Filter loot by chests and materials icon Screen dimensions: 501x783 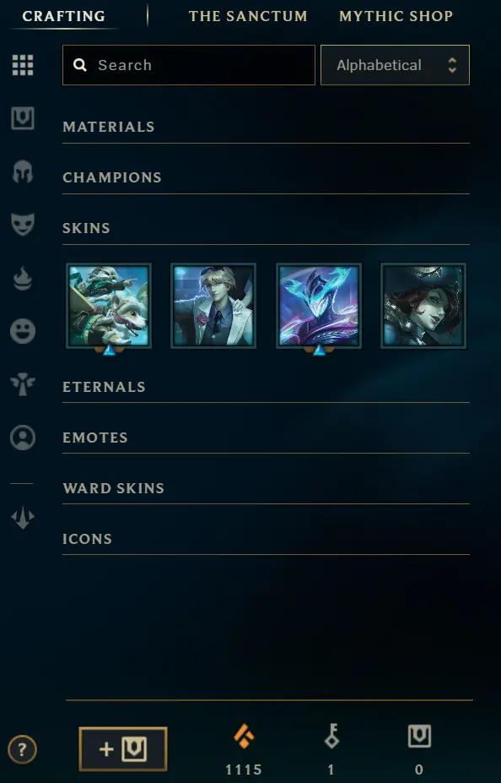click(23, 118)
